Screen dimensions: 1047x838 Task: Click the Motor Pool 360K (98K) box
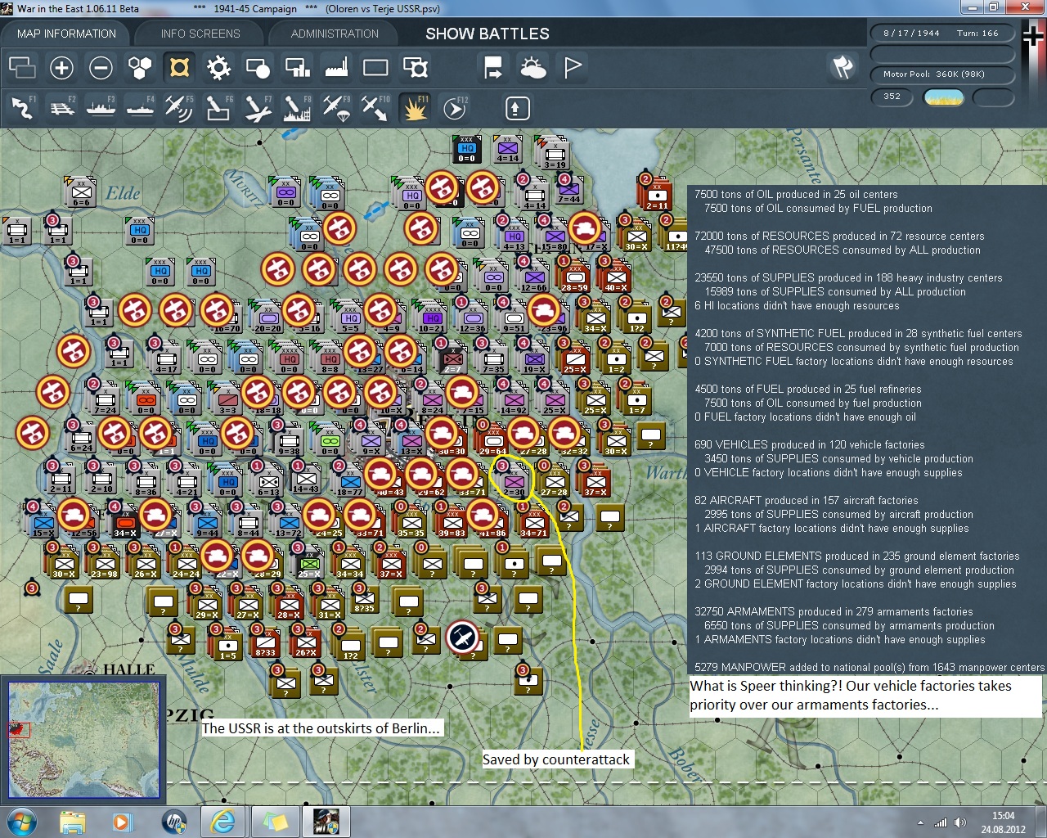click(x=941, y=74)
